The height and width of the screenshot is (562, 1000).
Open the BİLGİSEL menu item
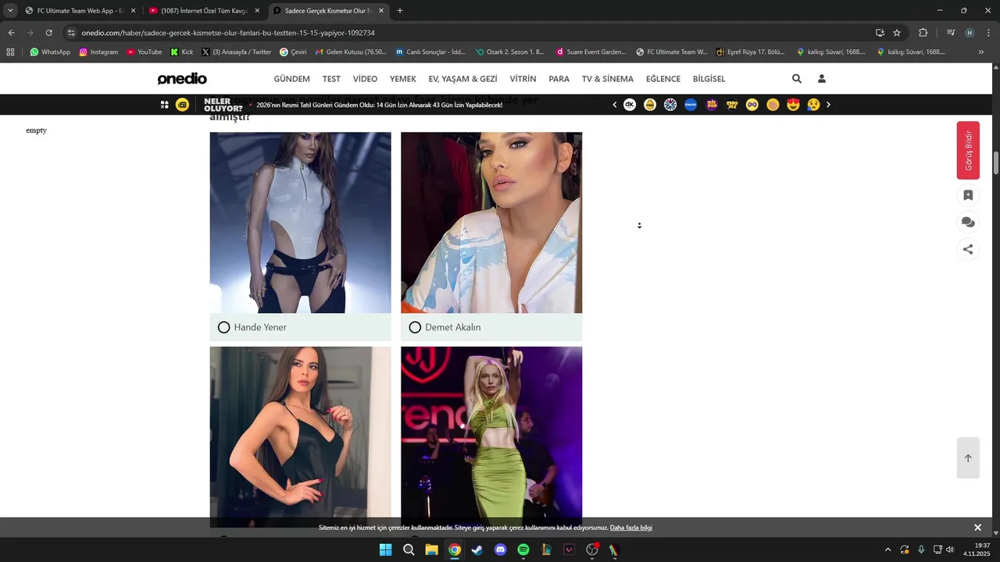(709, 79)
